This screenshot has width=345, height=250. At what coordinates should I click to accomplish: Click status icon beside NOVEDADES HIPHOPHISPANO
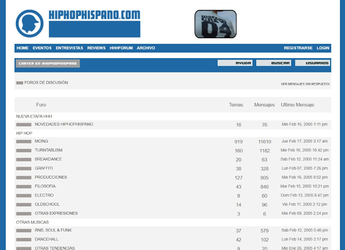click(x=24, y=125)
